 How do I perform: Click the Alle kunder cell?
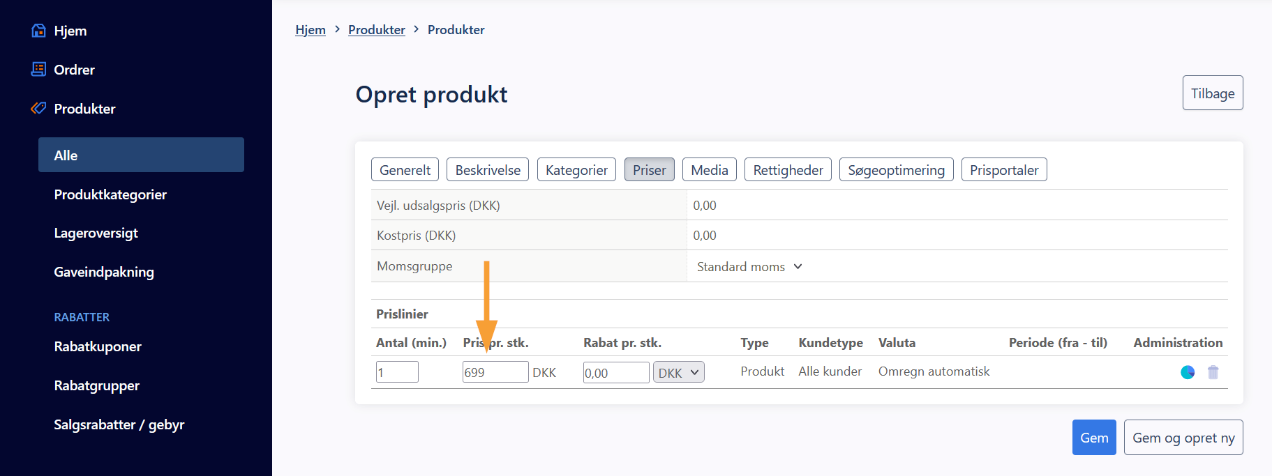830,371
